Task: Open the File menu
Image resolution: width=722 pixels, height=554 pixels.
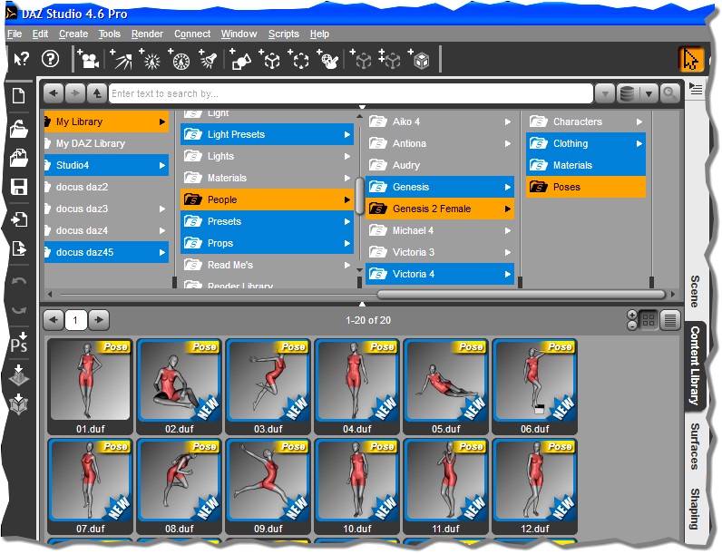Action: click(15, 34)
